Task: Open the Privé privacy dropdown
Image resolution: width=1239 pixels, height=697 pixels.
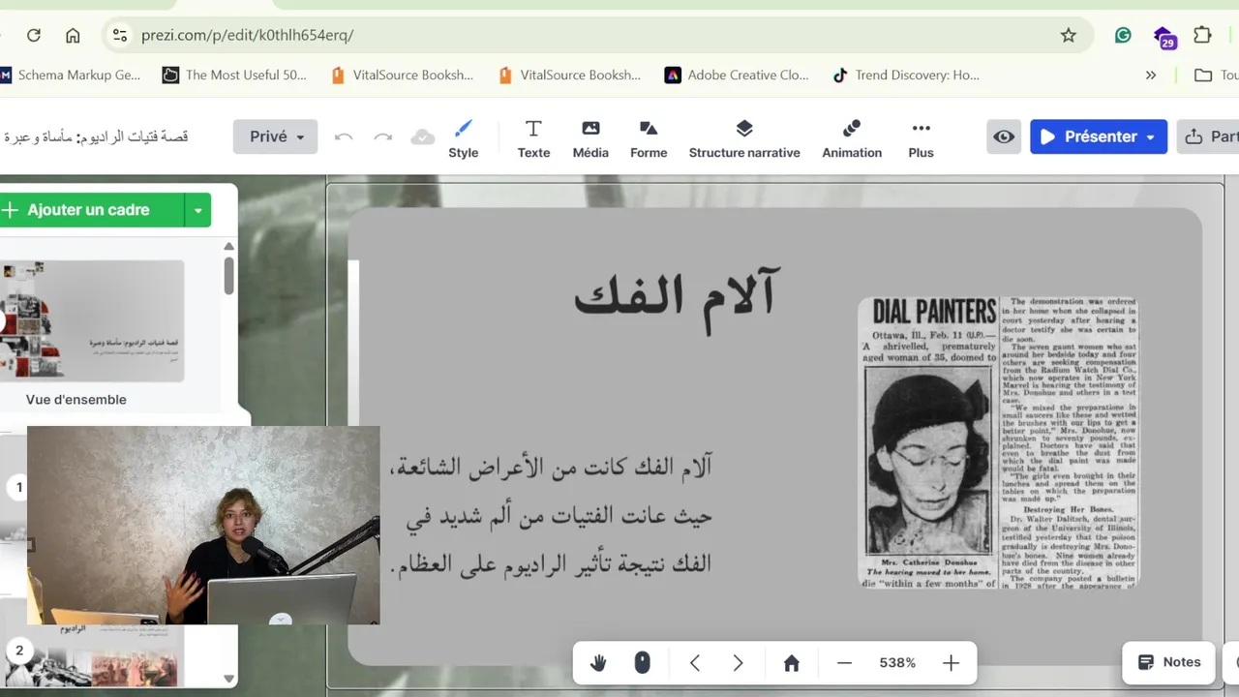Action: 275,136
